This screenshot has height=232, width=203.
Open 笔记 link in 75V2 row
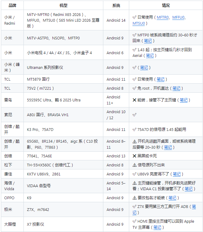pyautogui.click(x=176, y=88)
